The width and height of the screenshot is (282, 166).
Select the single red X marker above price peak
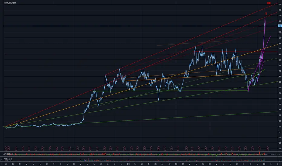tap(266, 14)
